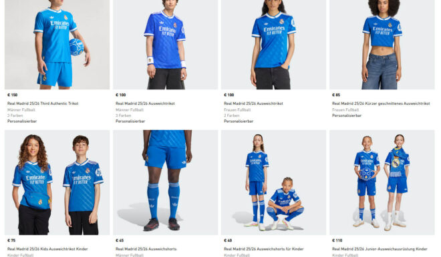This screenshot has height=257, width=441.
Task: Open the Junior-Ausweichausrüstung Kinder product photo
Action: tap(382, 182)
